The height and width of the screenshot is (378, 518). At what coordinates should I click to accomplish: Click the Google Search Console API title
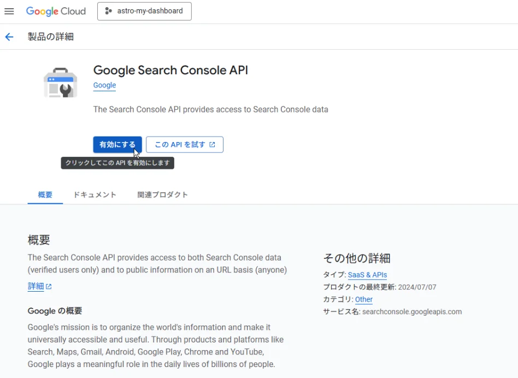[x=170, y=70]
